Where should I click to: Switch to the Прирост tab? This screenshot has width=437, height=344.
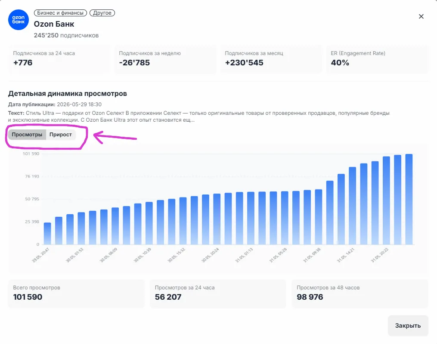pos(60,135)
